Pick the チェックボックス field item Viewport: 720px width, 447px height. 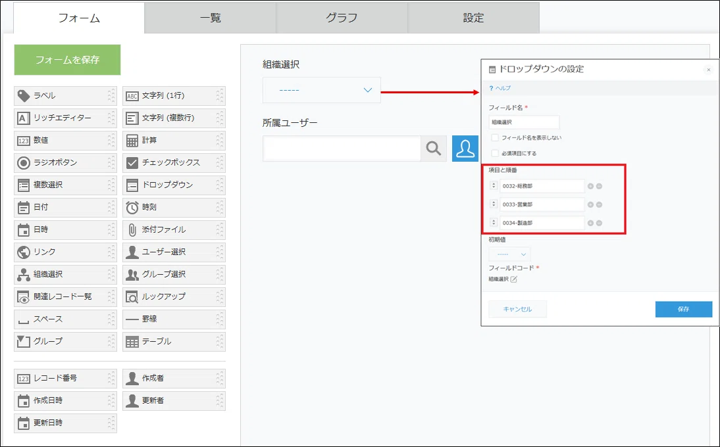point(174,163)
